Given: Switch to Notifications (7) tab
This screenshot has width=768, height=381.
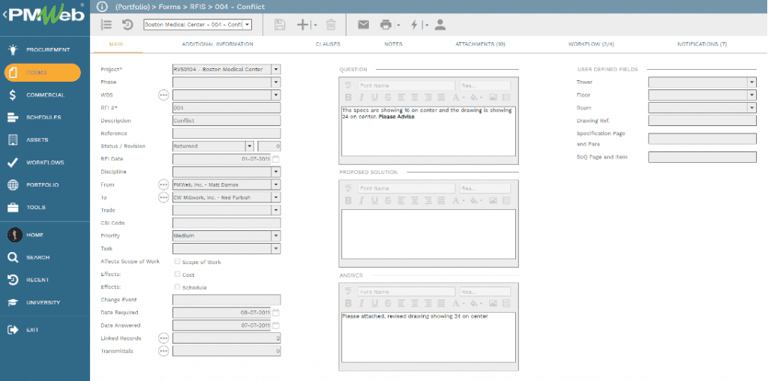Looking at the screenshot, I should [702, 44].
